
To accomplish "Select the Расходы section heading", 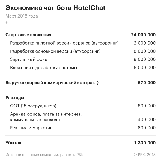I will click(x=15, y=98).
